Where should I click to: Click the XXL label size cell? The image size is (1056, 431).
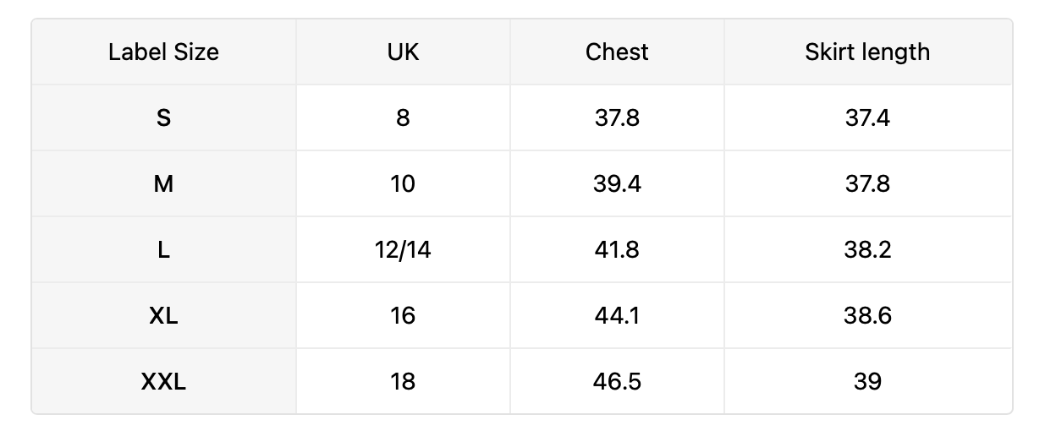[163, 381]
